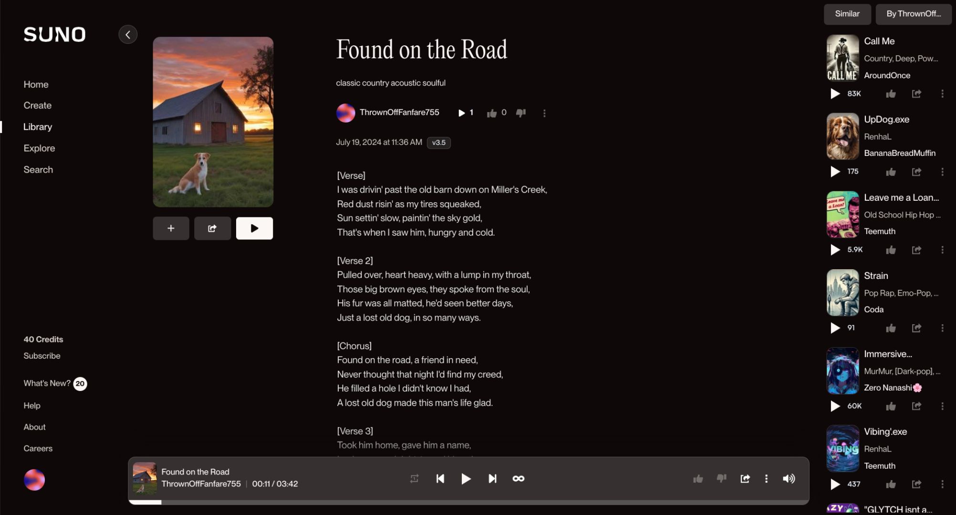Viewport: 956px width, 515px height.
Task: Open more options for Call Me
Action: [x=942, y=94]
